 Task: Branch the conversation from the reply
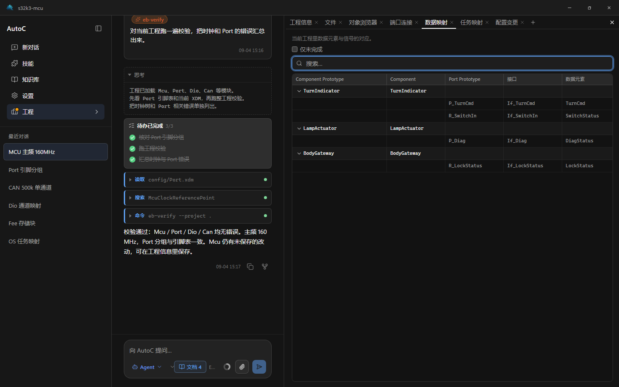[265, 267]
